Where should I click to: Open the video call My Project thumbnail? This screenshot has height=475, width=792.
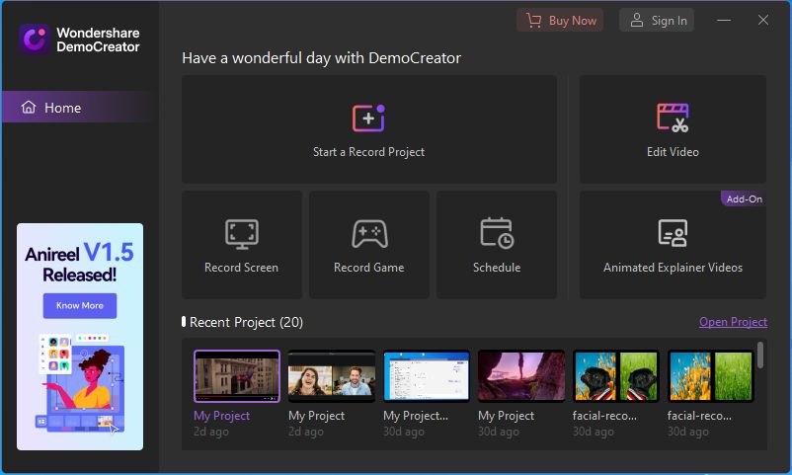332,376
